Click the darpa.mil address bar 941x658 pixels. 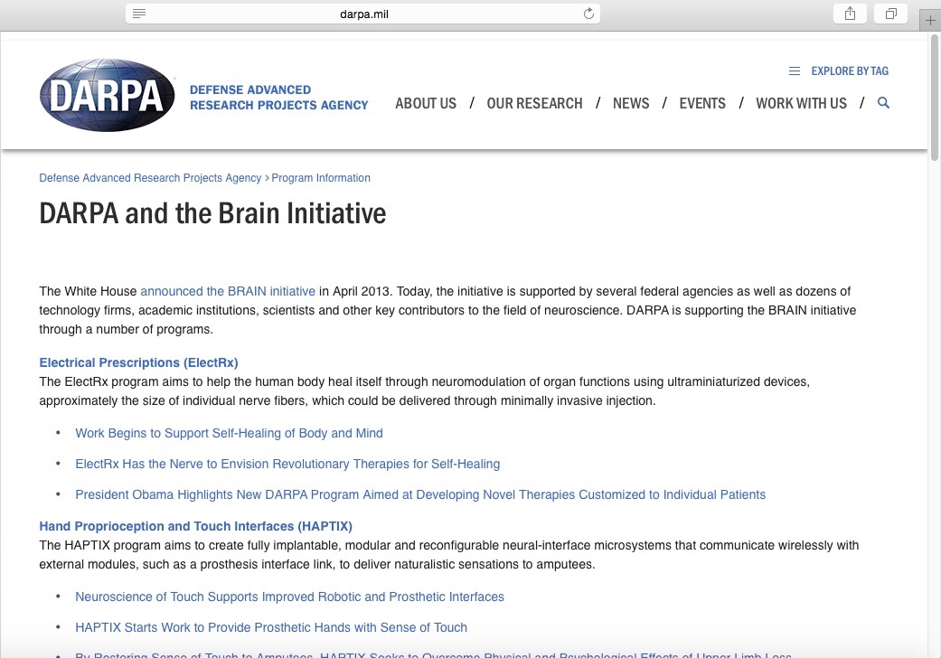pyautogui.click(x=363, y=14)
